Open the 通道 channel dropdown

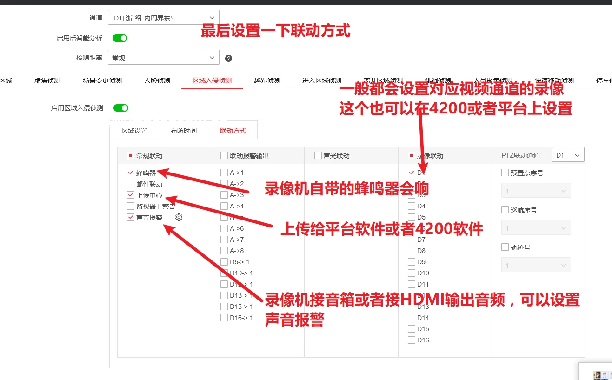click(x=163, y=18)
